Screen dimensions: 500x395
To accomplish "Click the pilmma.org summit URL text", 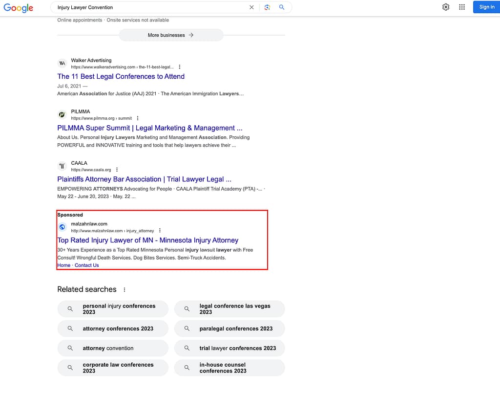I will point(102,118).
